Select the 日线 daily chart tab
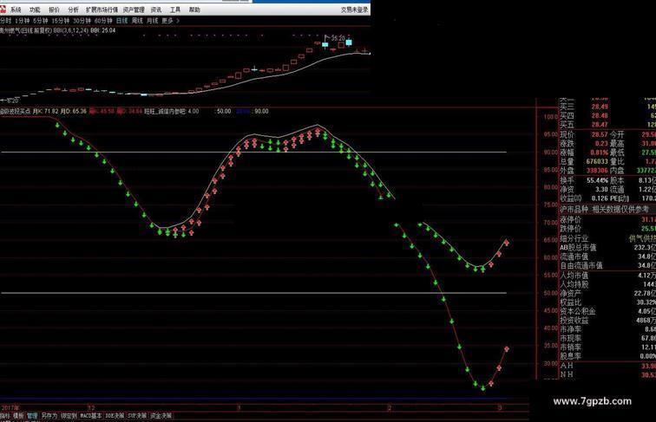Image resolution: width=656 pixels, height=422 pixels. coord(121,21)
